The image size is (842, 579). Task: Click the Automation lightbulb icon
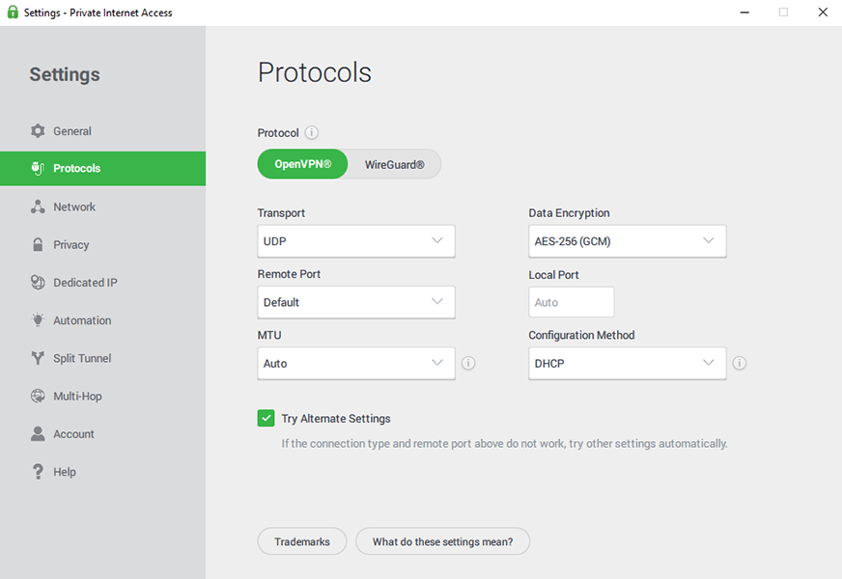click(38, 320)
